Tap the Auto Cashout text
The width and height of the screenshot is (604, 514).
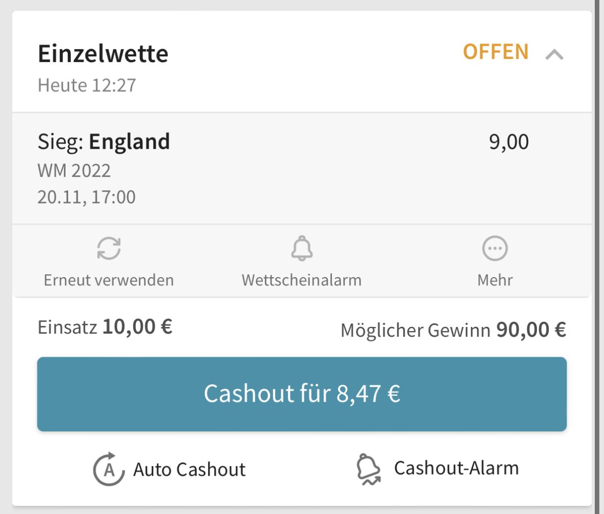pyautogui.click(x=189, y=469)
